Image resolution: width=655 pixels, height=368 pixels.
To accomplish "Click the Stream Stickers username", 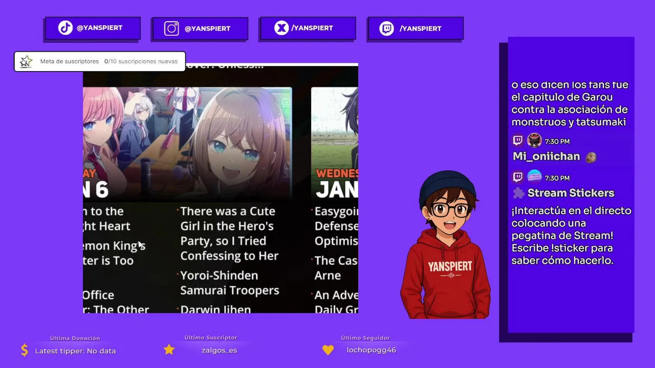I will pyautogui.click(x=571, y=193).
